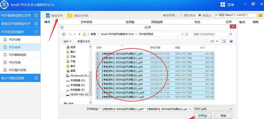This screenshot has width=264, height=119.
Task: Click Small PDF合并分割软件 V3.6 breadcrumb
Action: pos(117,34)
